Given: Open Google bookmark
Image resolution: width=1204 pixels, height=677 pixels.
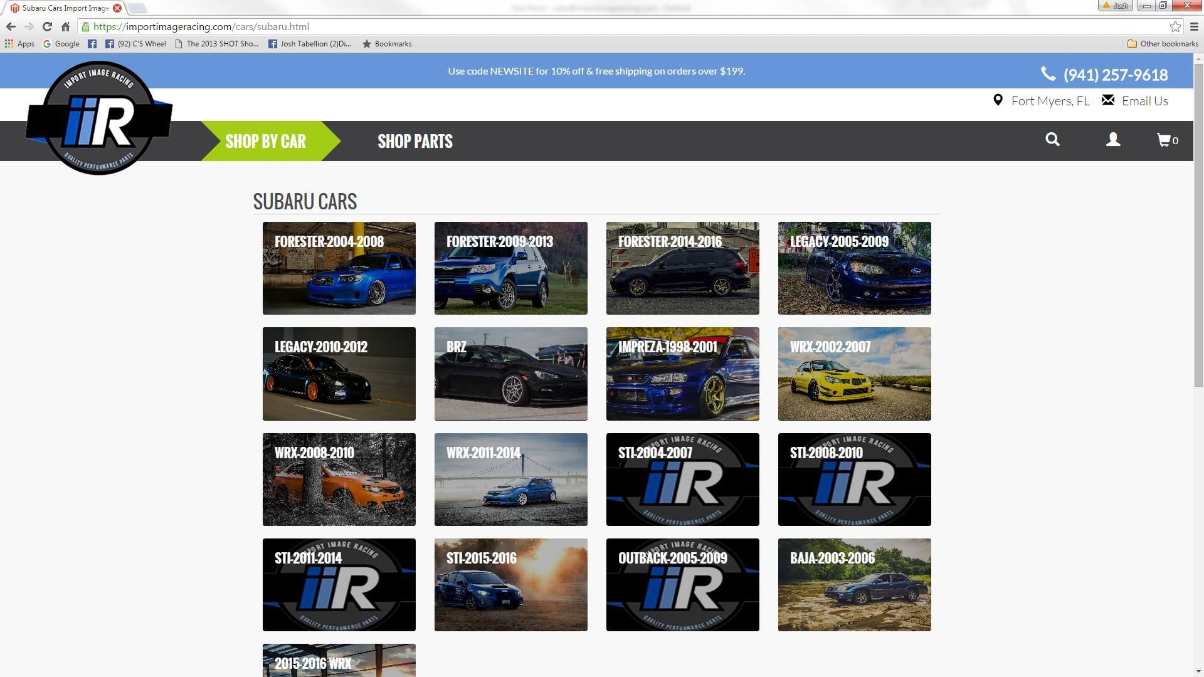Looking at the screenshot, I should pos(61,44).
